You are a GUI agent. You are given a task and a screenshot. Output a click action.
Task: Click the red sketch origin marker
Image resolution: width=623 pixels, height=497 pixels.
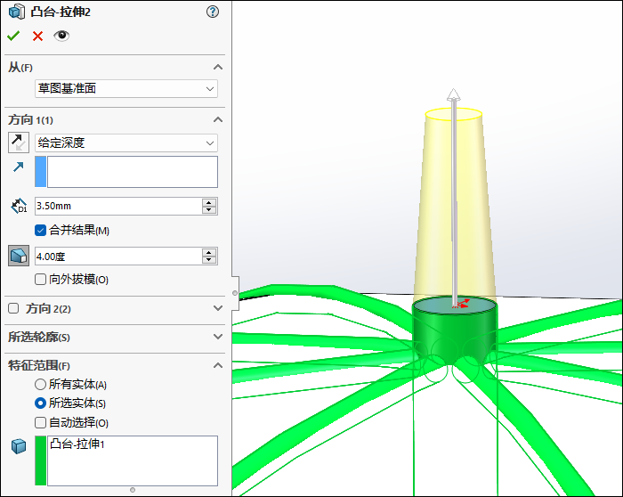[x=461, y=304]
